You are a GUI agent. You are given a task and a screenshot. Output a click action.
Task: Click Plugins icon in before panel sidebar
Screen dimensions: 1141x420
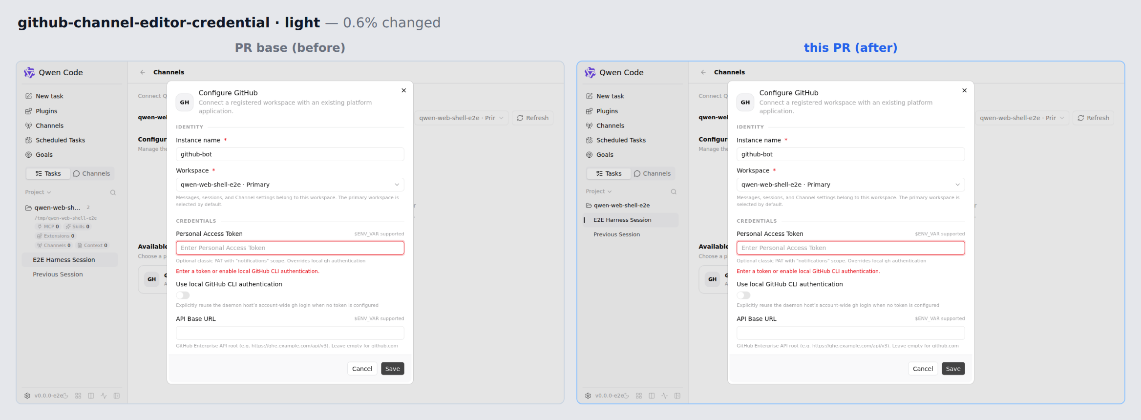point(29,111)
